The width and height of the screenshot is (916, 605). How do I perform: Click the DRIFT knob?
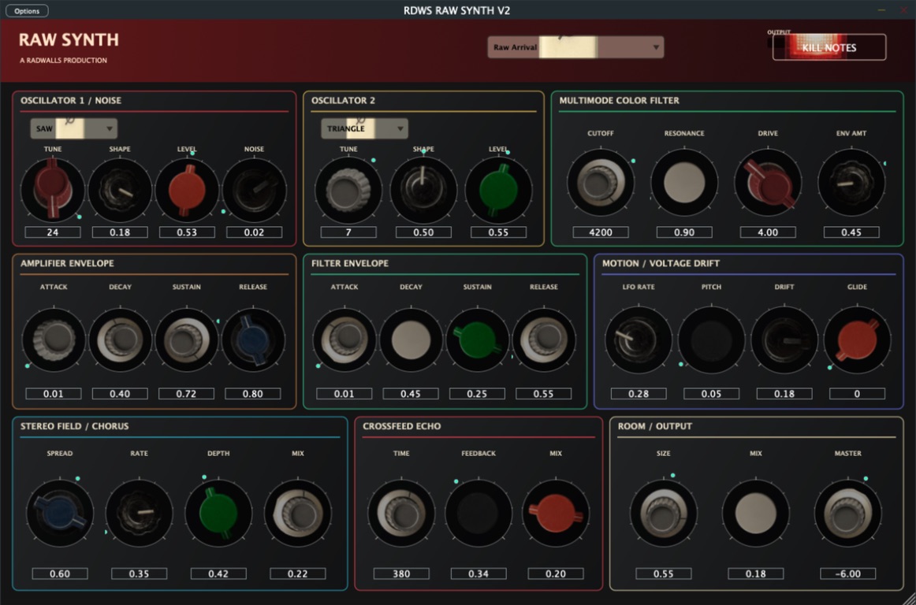pos(784,340)
